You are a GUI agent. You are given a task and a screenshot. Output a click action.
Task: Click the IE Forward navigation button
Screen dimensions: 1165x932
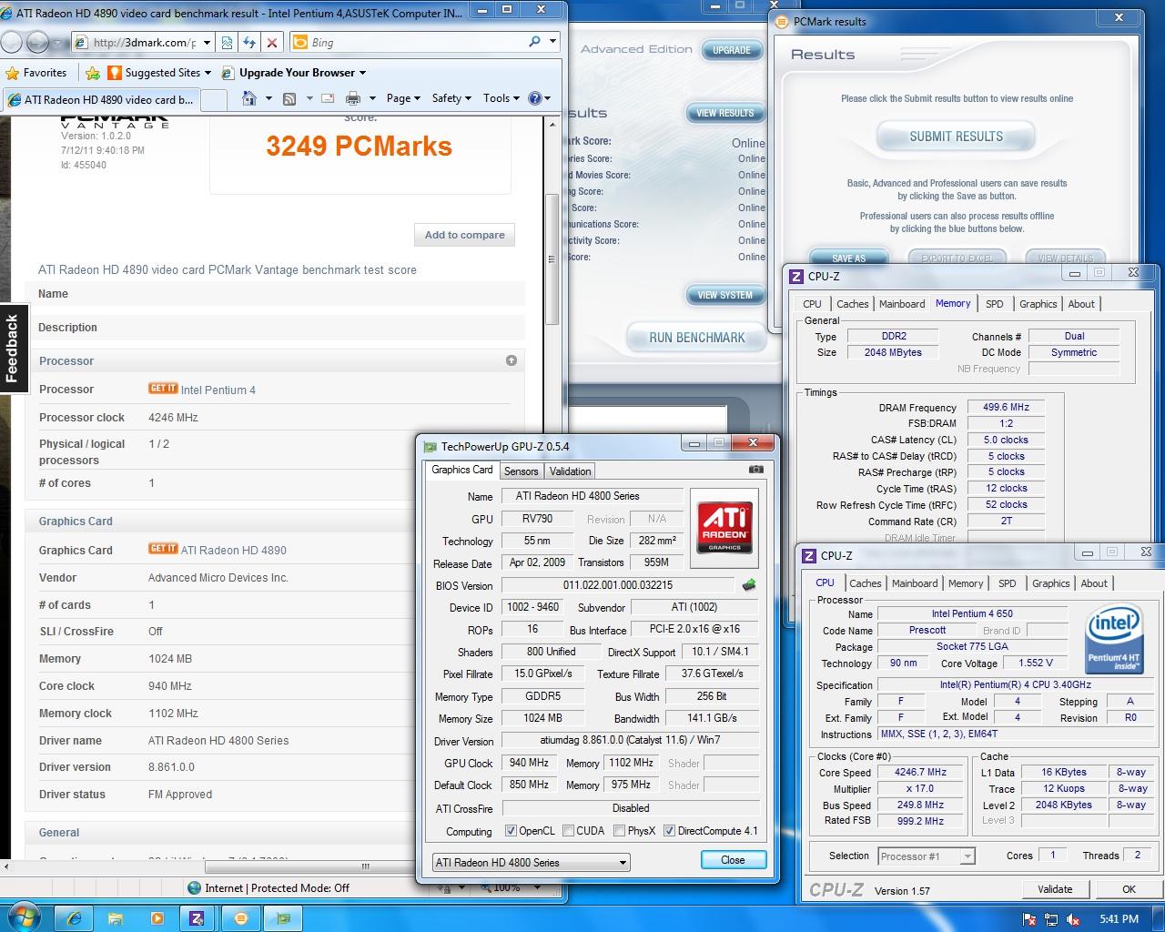click(38, 42)
